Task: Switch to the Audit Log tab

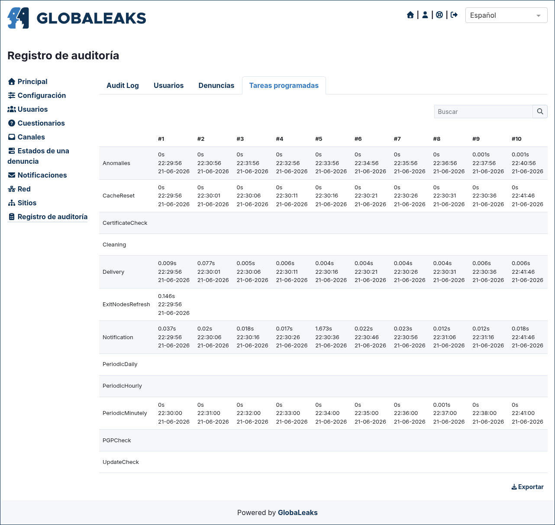Action: (x=123, y=85)
